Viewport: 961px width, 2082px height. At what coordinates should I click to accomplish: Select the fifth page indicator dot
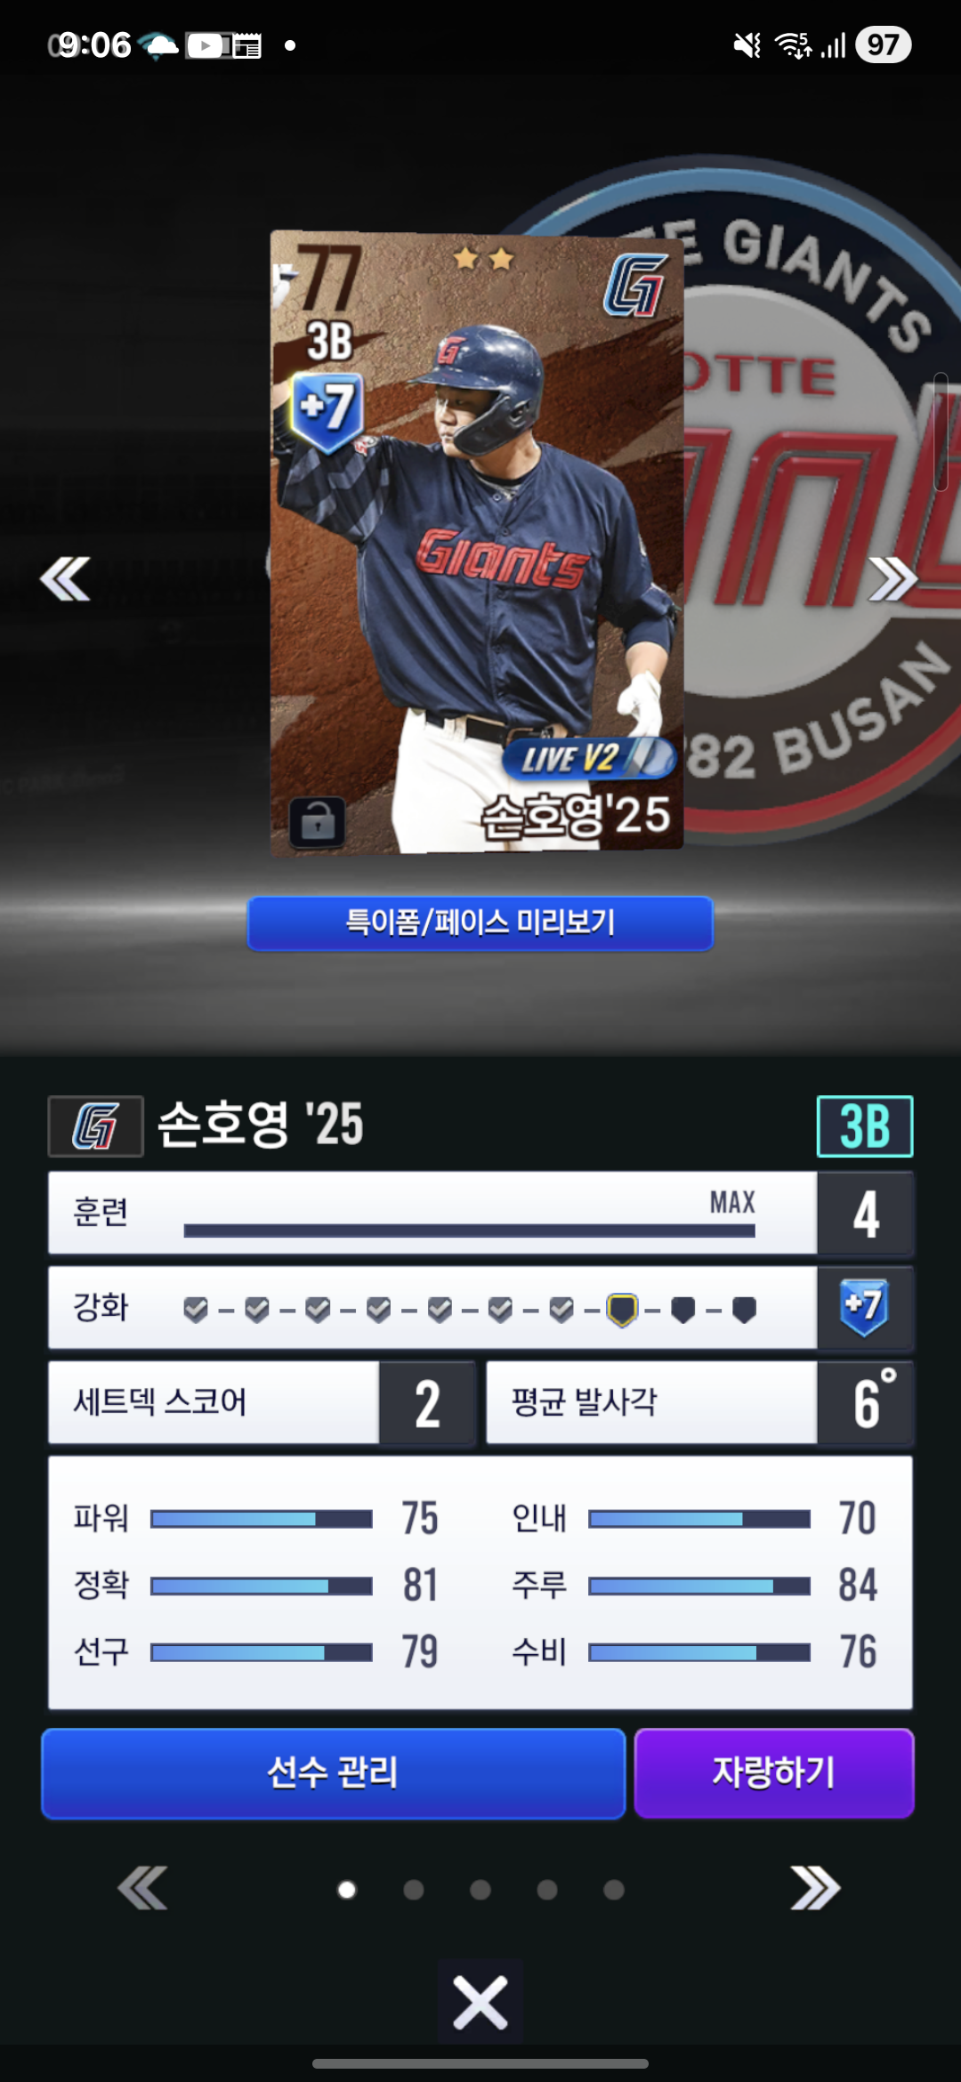tap(614, 1889)
